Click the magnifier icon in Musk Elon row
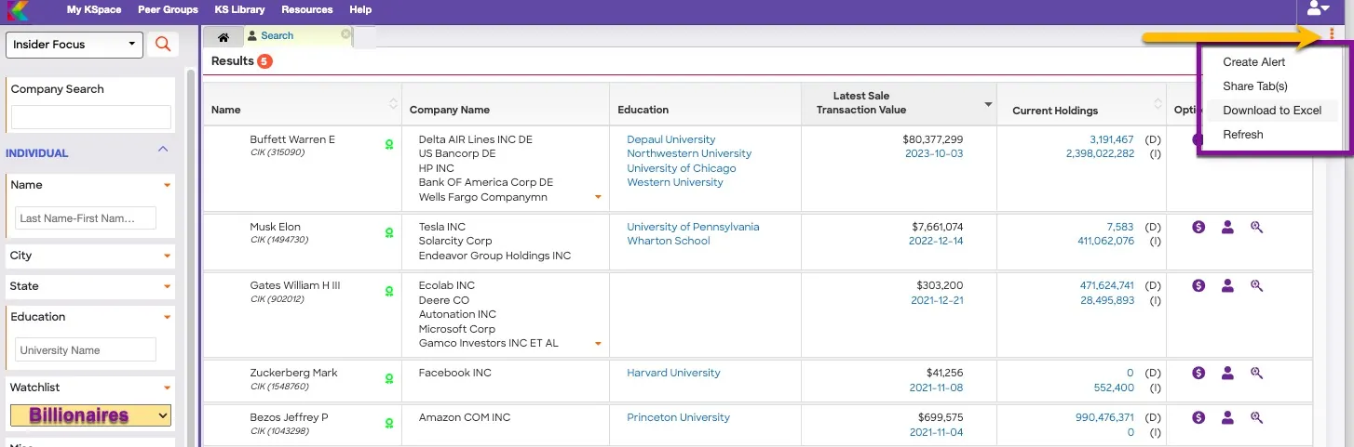 pyautogui.click(x=1256, y=227)
